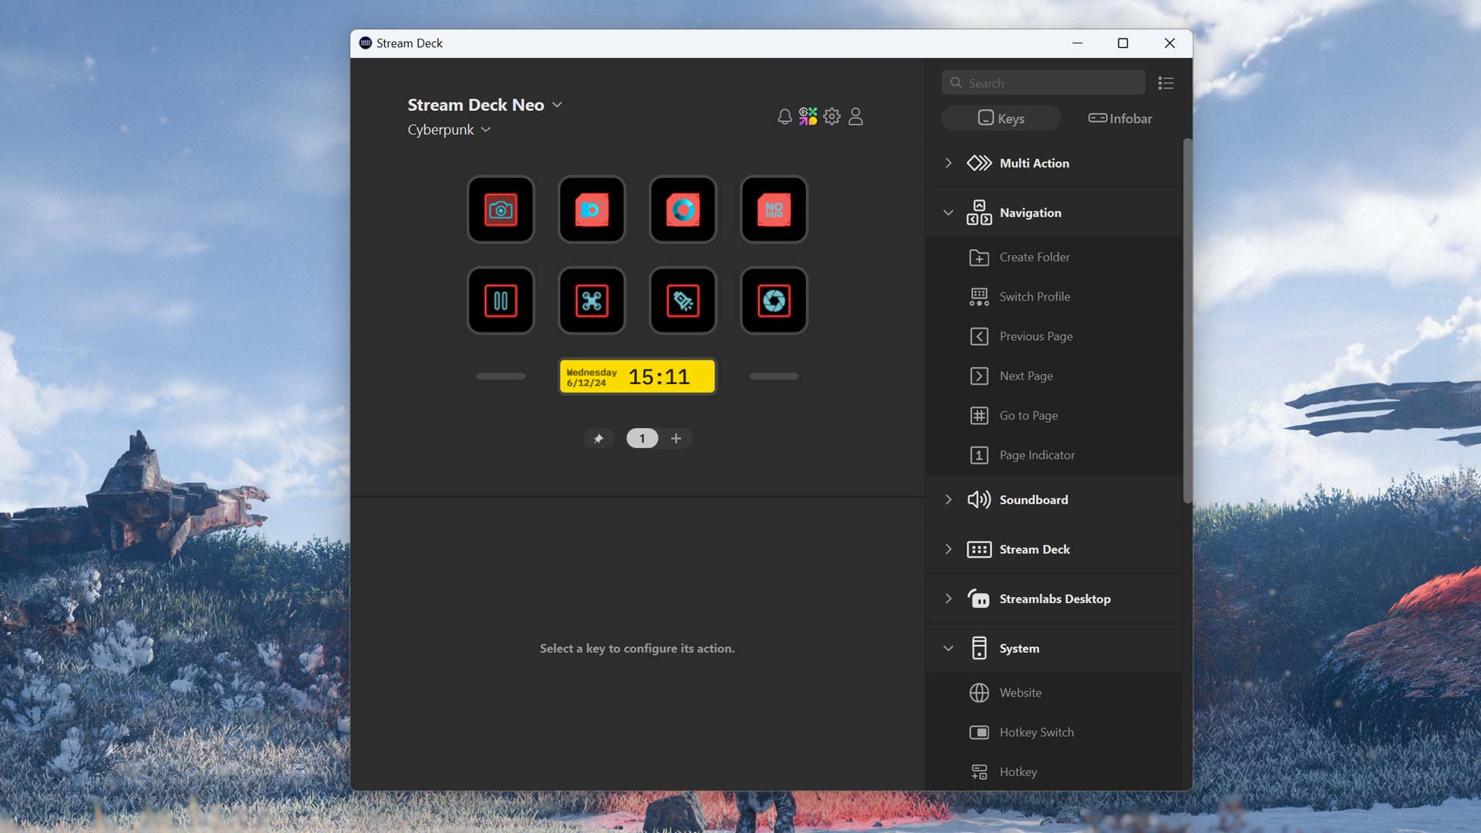Click the right touch point bar
This screenshot has width=1481, height=833.
pos(774,376)
